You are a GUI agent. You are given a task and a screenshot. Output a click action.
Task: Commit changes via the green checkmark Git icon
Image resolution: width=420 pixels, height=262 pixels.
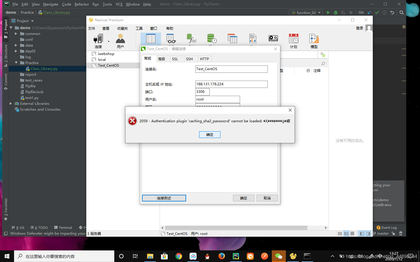point(377,13)
